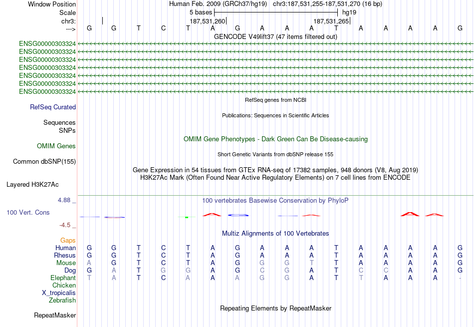Click the orange Gaps label

tap(68, 240)
